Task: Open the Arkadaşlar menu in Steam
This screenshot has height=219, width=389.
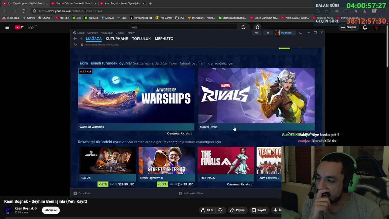Action: (x=107, y=33)
